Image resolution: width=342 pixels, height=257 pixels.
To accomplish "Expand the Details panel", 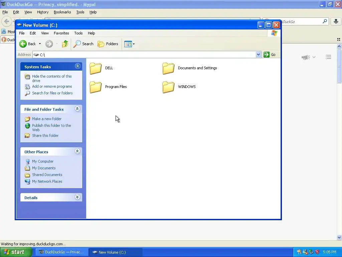I will tap(77, 197).
